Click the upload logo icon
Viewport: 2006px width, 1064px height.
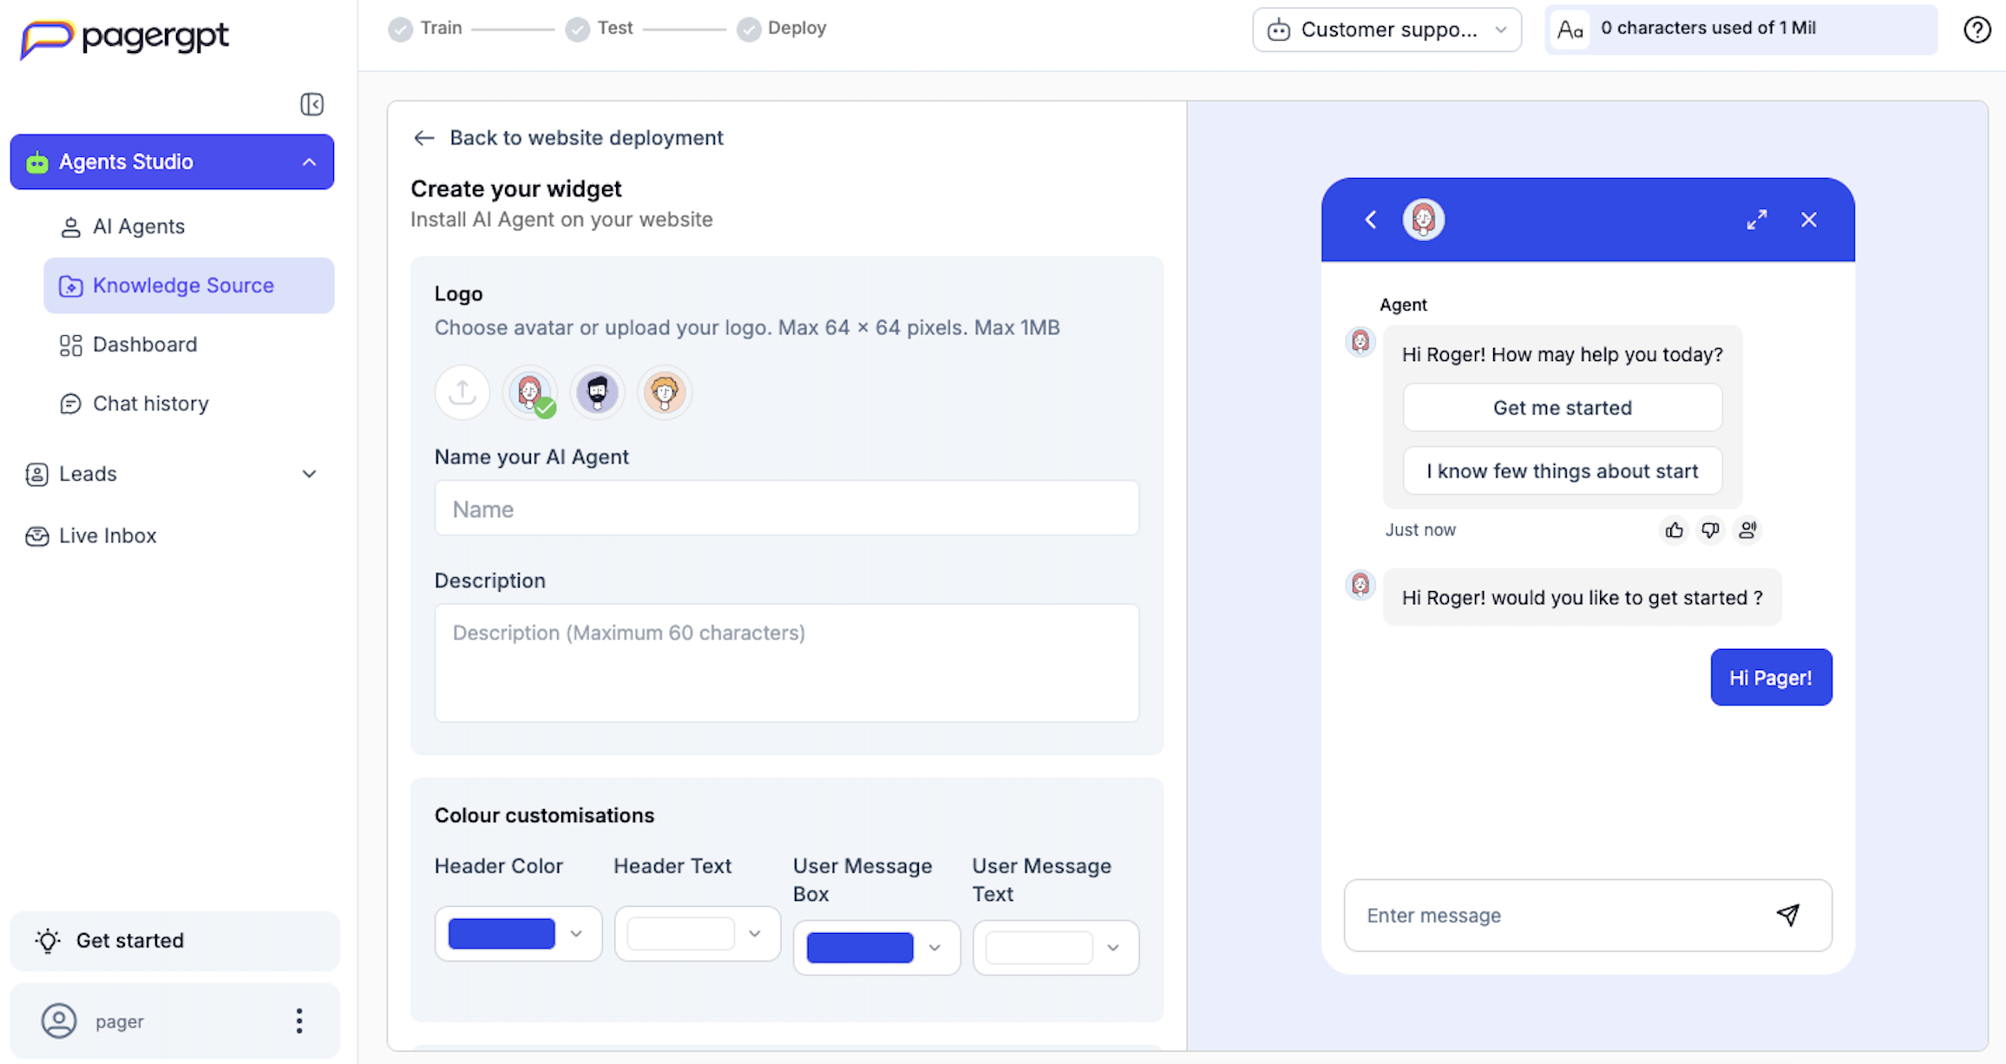click(462, 392)
